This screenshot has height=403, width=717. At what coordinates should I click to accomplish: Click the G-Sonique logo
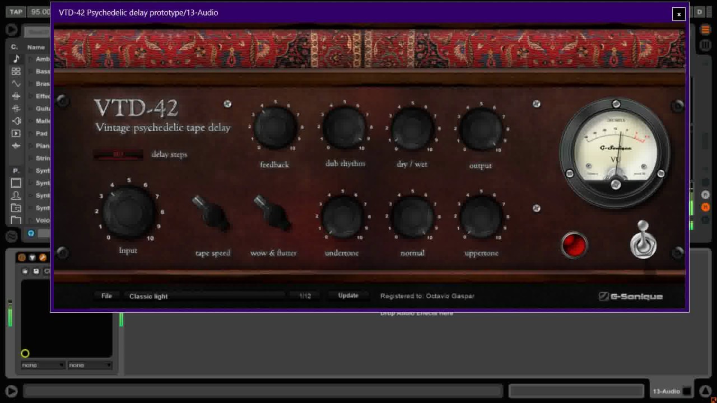(631, 297)
